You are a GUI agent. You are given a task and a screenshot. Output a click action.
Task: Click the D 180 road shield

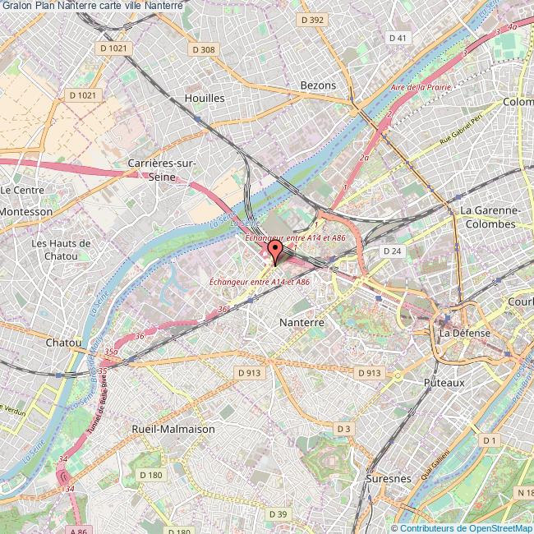coord(151,475)
